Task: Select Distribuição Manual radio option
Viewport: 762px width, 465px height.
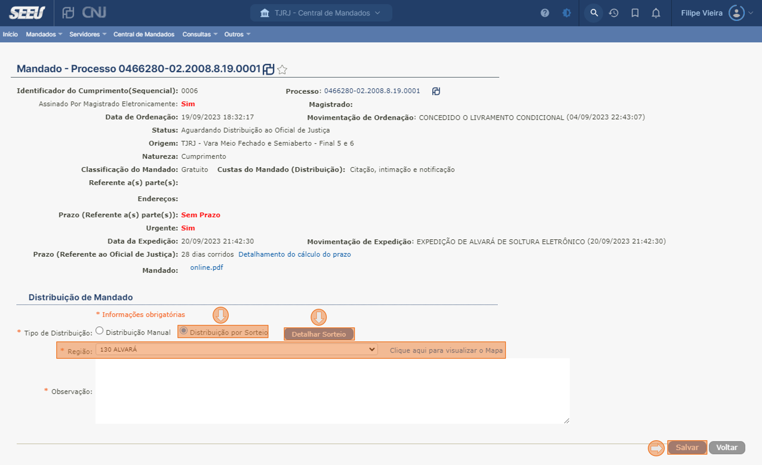Action: [x=99, y=331]
